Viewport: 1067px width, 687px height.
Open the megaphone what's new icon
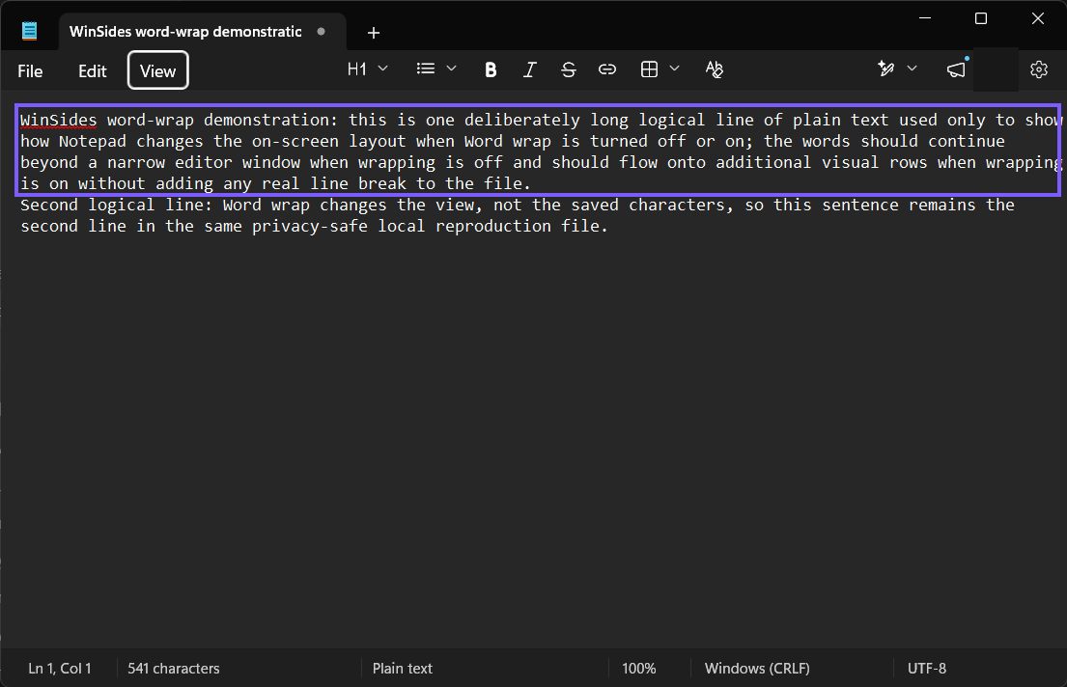956,69
